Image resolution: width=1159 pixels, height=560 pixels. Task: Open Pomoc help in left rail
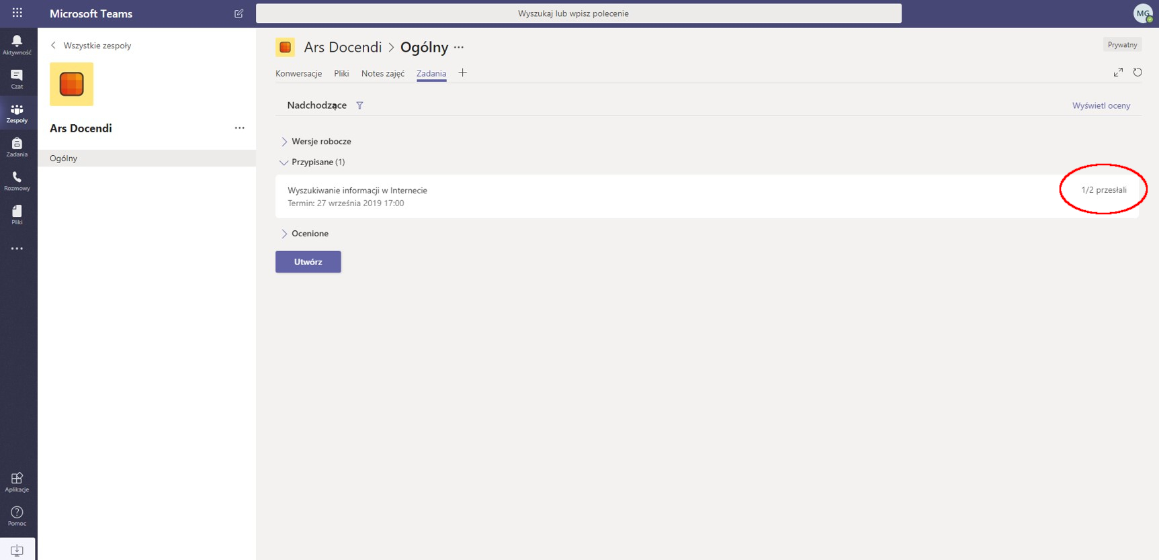coord(17,516)
